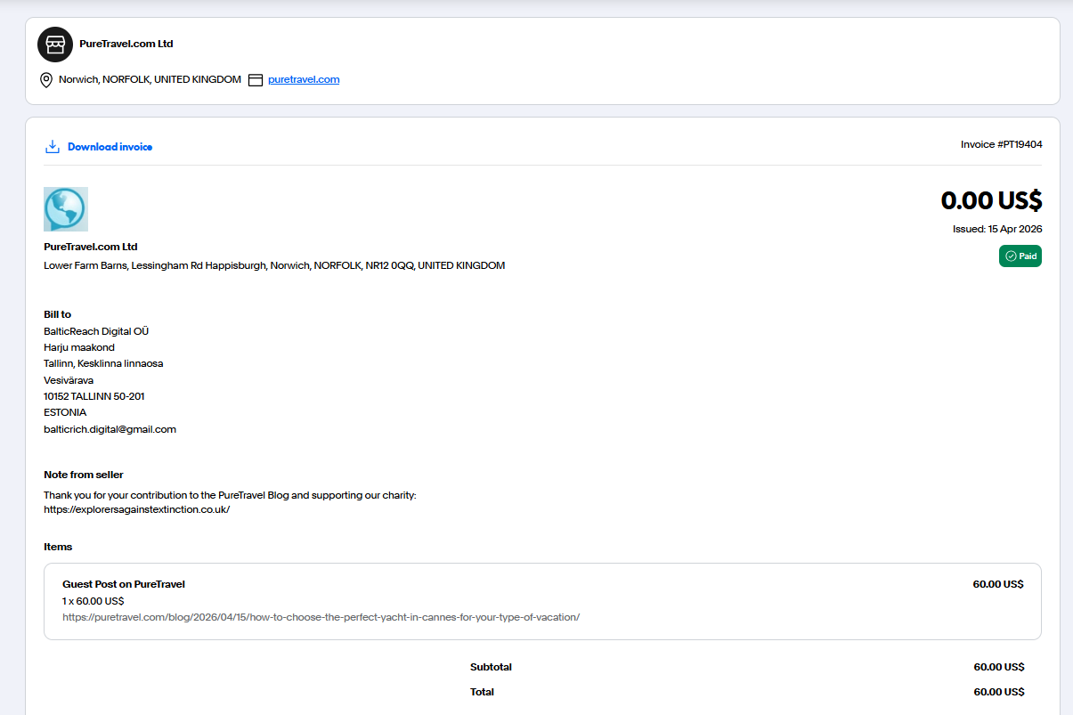Click the Harju maakond line

79,347
